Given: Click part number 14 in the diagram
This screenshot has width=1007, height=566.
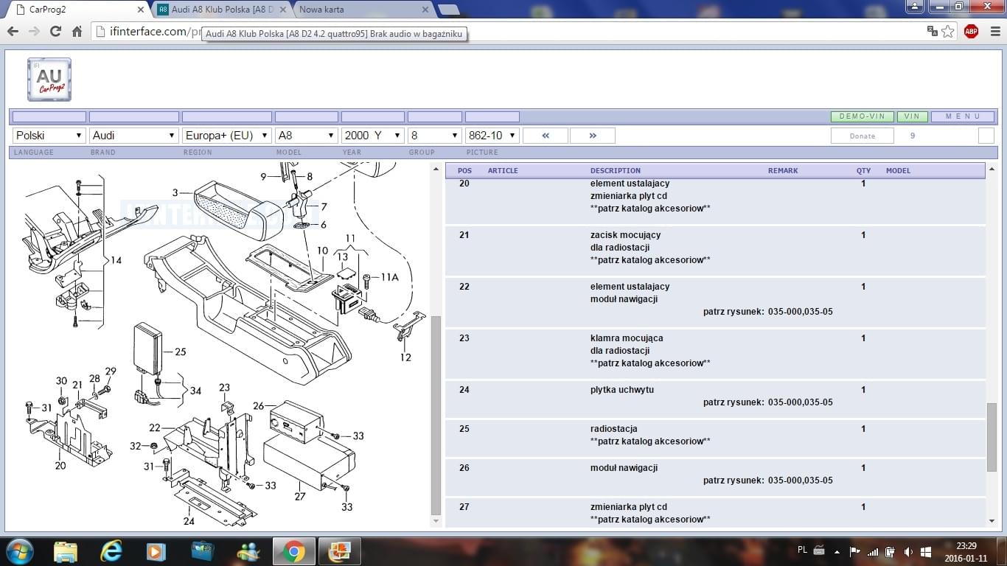Looking at the screenshot, I should (116, 260).
